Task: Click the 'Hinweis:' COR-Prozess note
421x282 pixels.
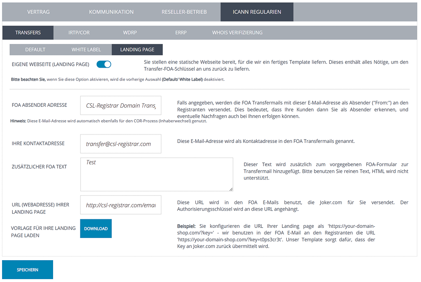Action: 109,121
